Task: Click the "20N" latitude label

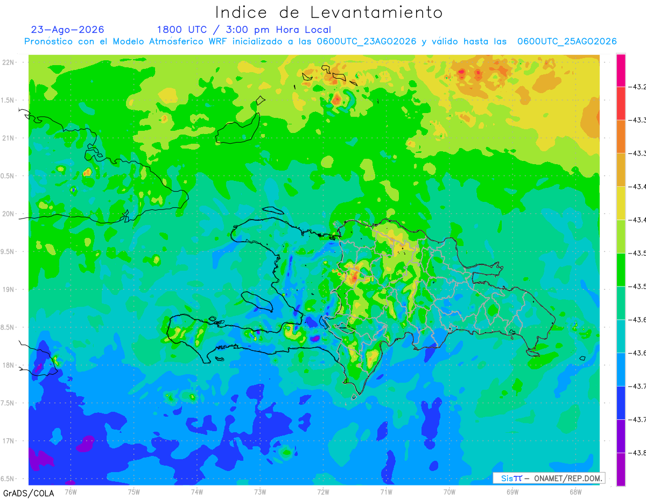Action: (9, 214)
